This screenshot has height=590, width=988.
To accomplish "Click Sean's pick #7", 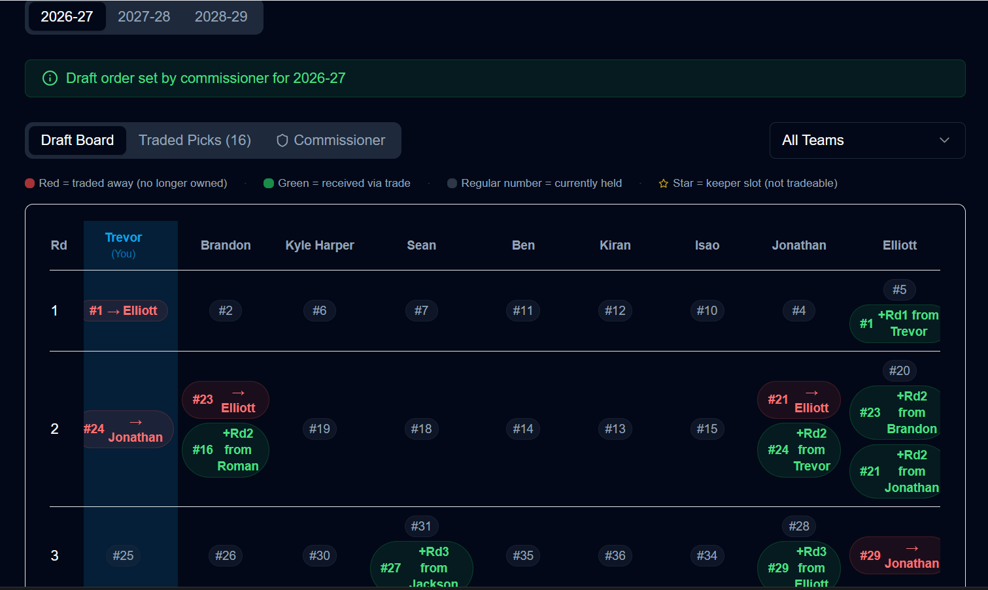I will (421, 310).
